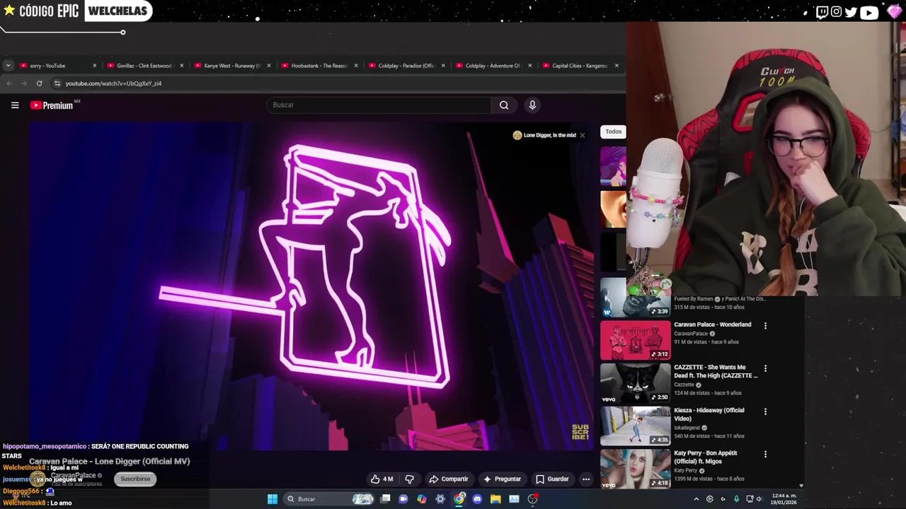Switch to the Hoobastank - The Reason tab

coord(319,66)
